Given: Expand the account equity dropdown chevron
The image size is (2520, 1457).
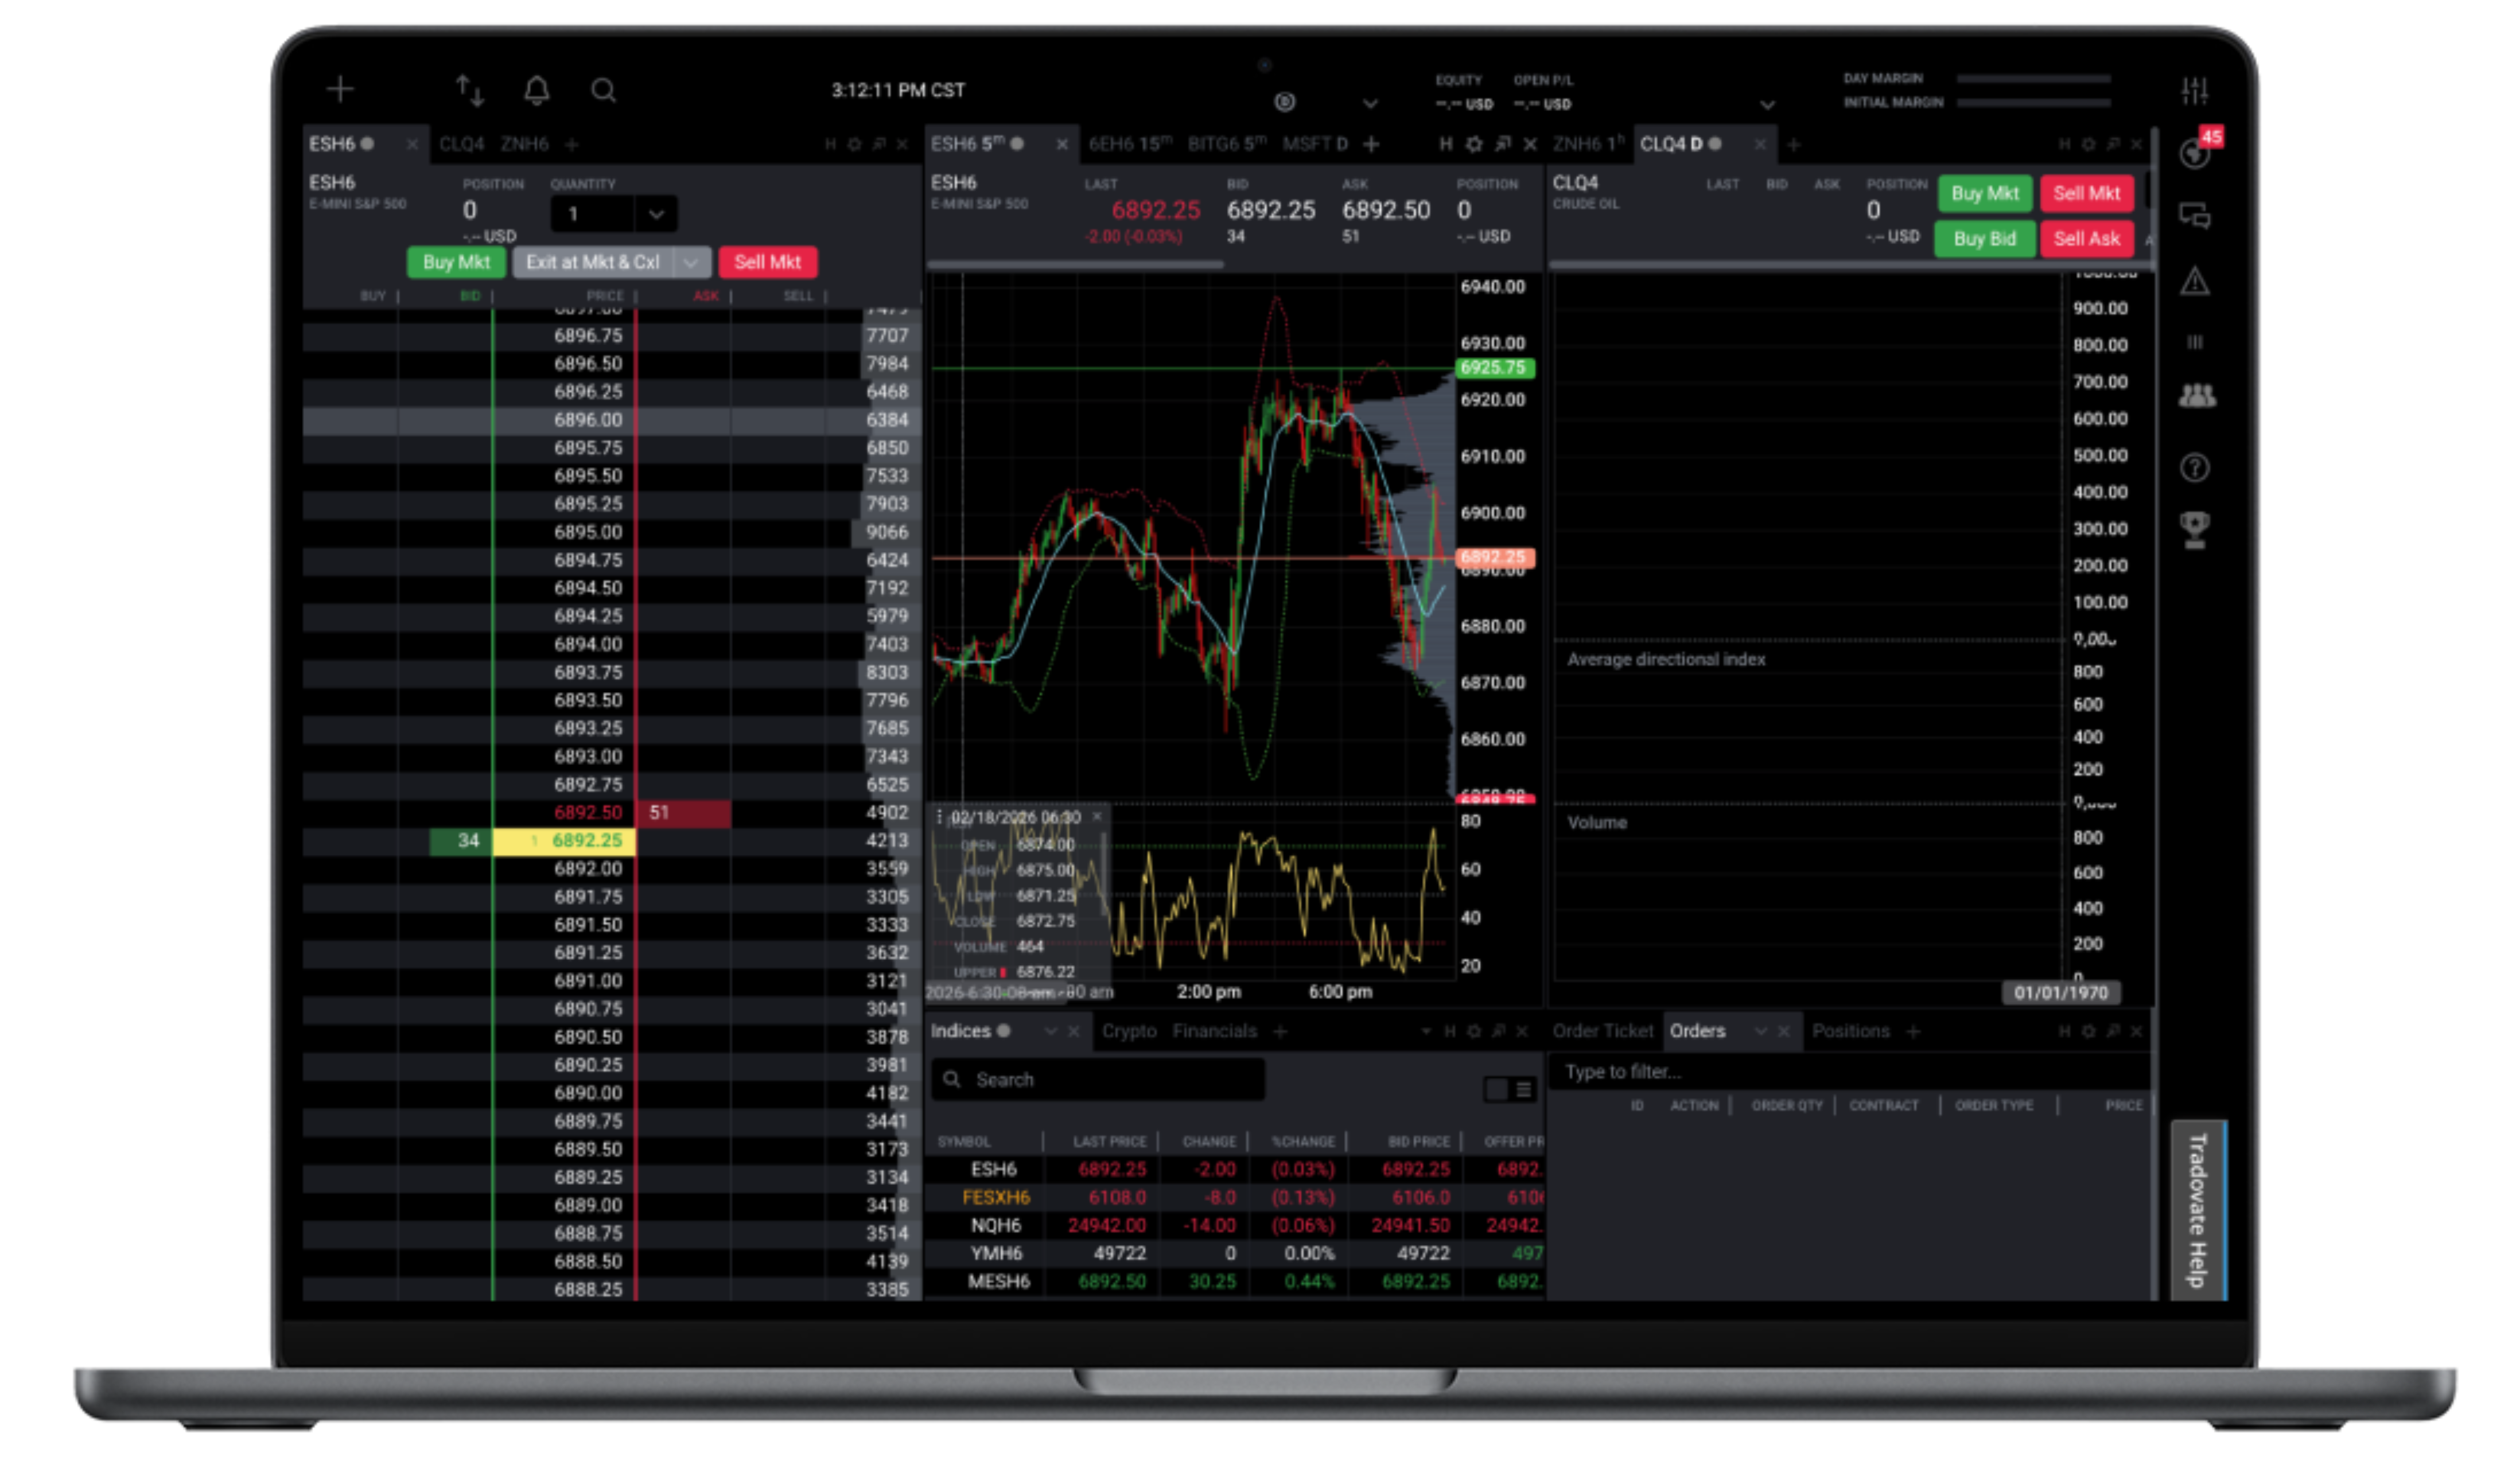Looking at the screenshot, I should pos(1767,105).
